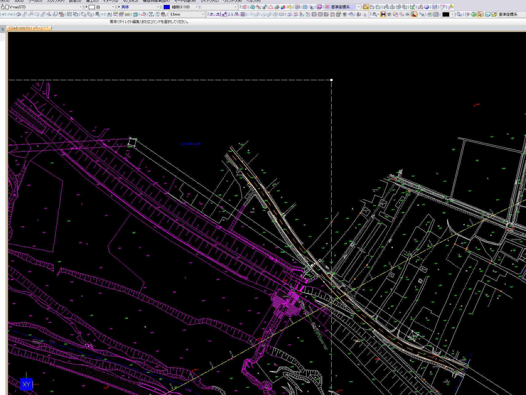Select the arrow pointer selection tool
526x395 pixels.
coord(480,14)
